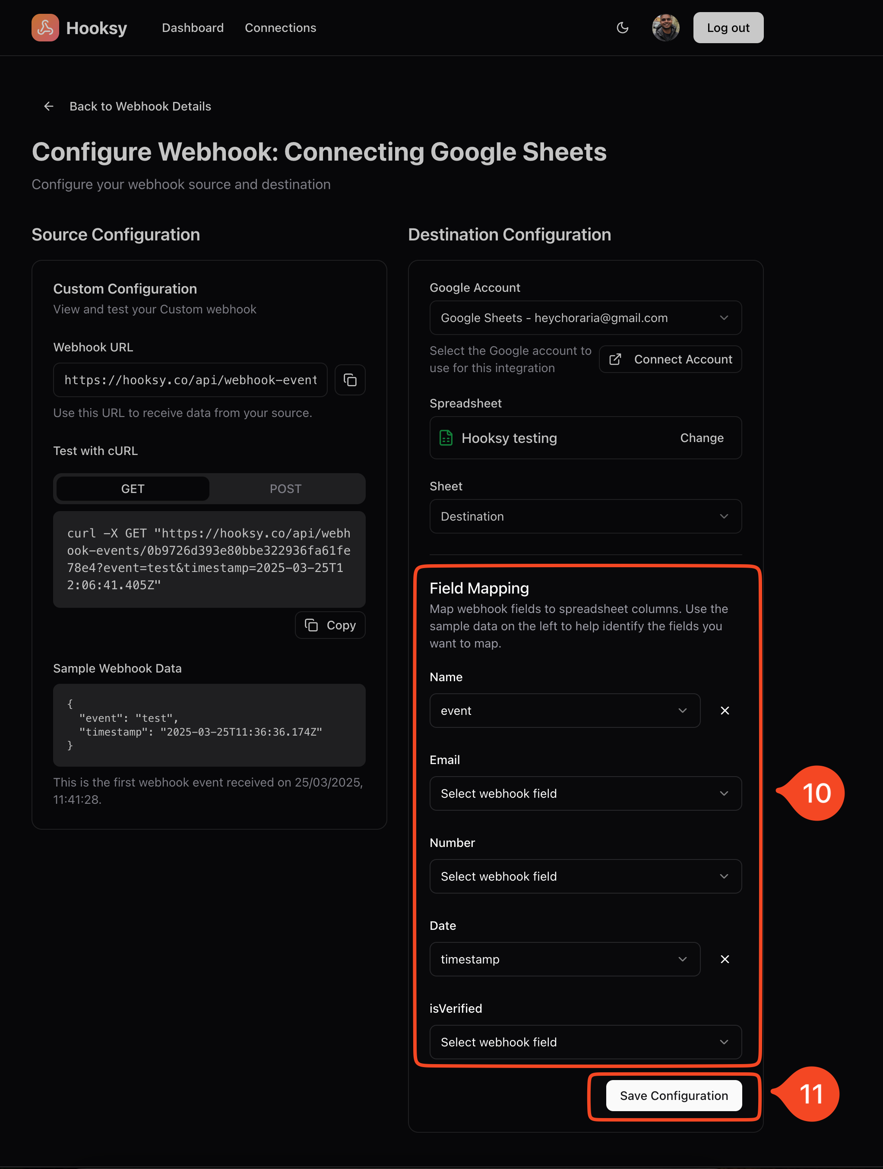Switch to the POST tab

285,488
